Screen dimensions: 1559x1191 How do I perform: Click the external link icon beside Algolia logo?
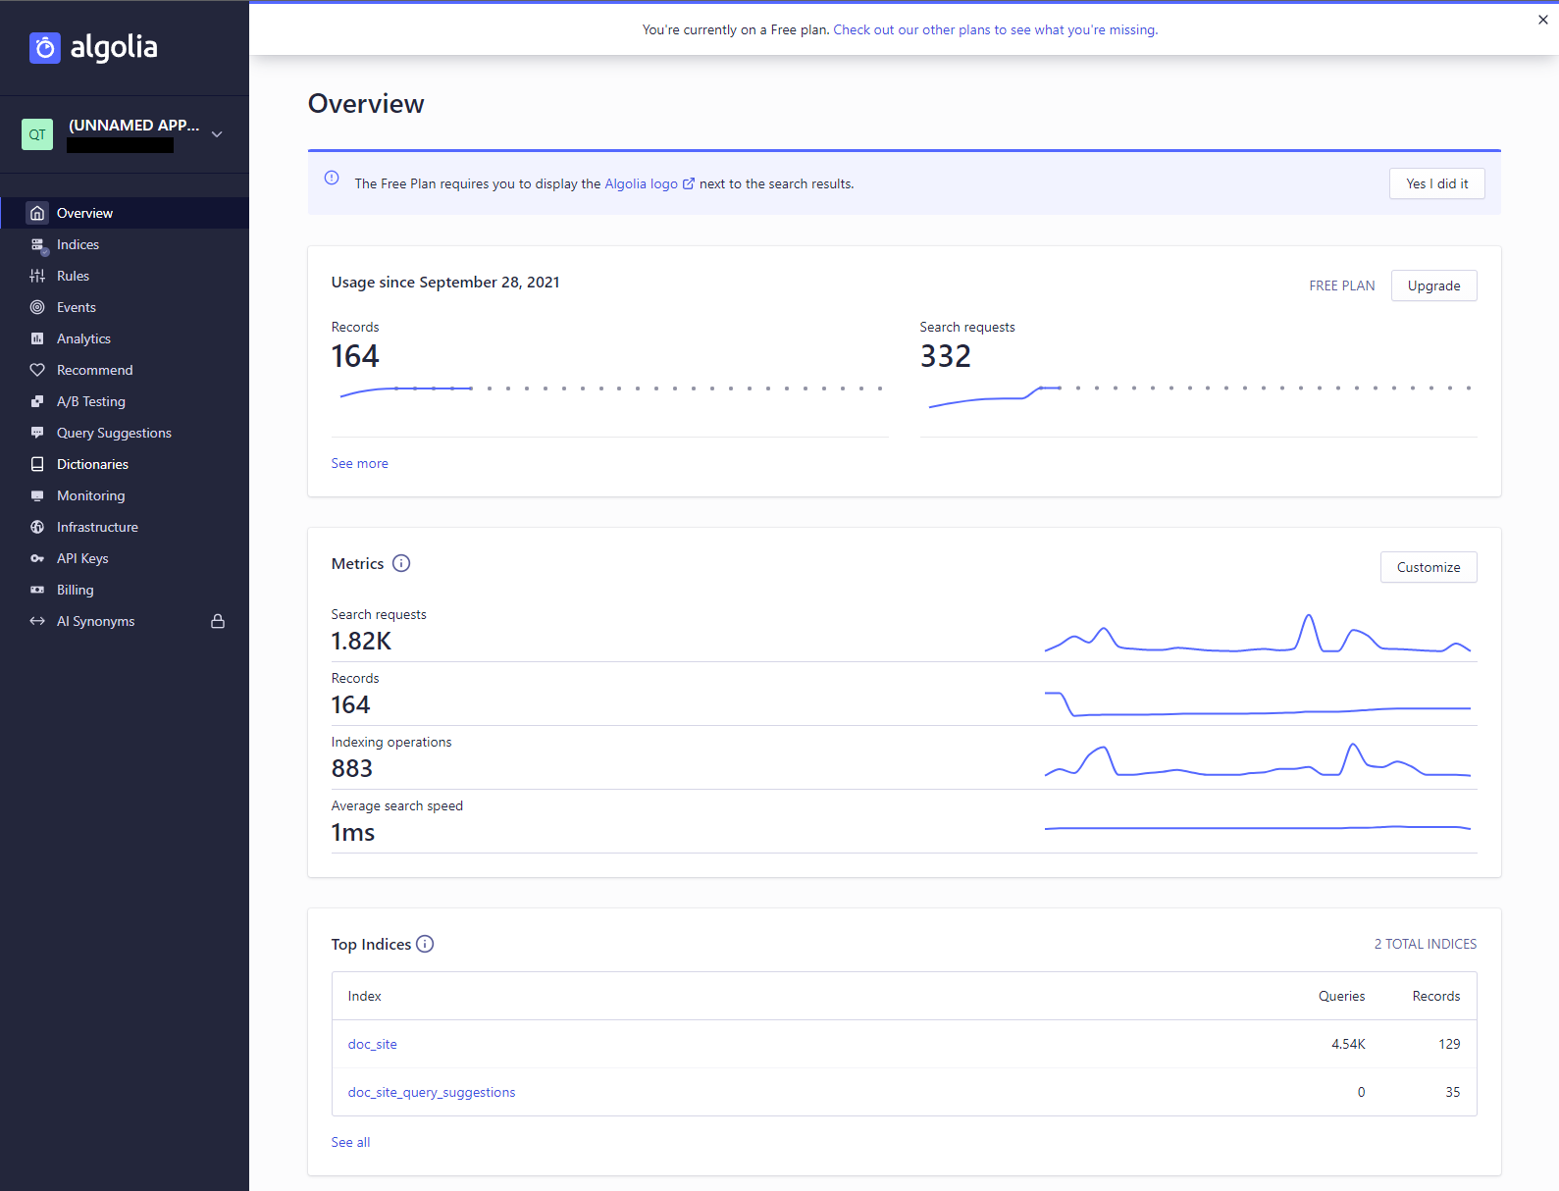point(689,183)
